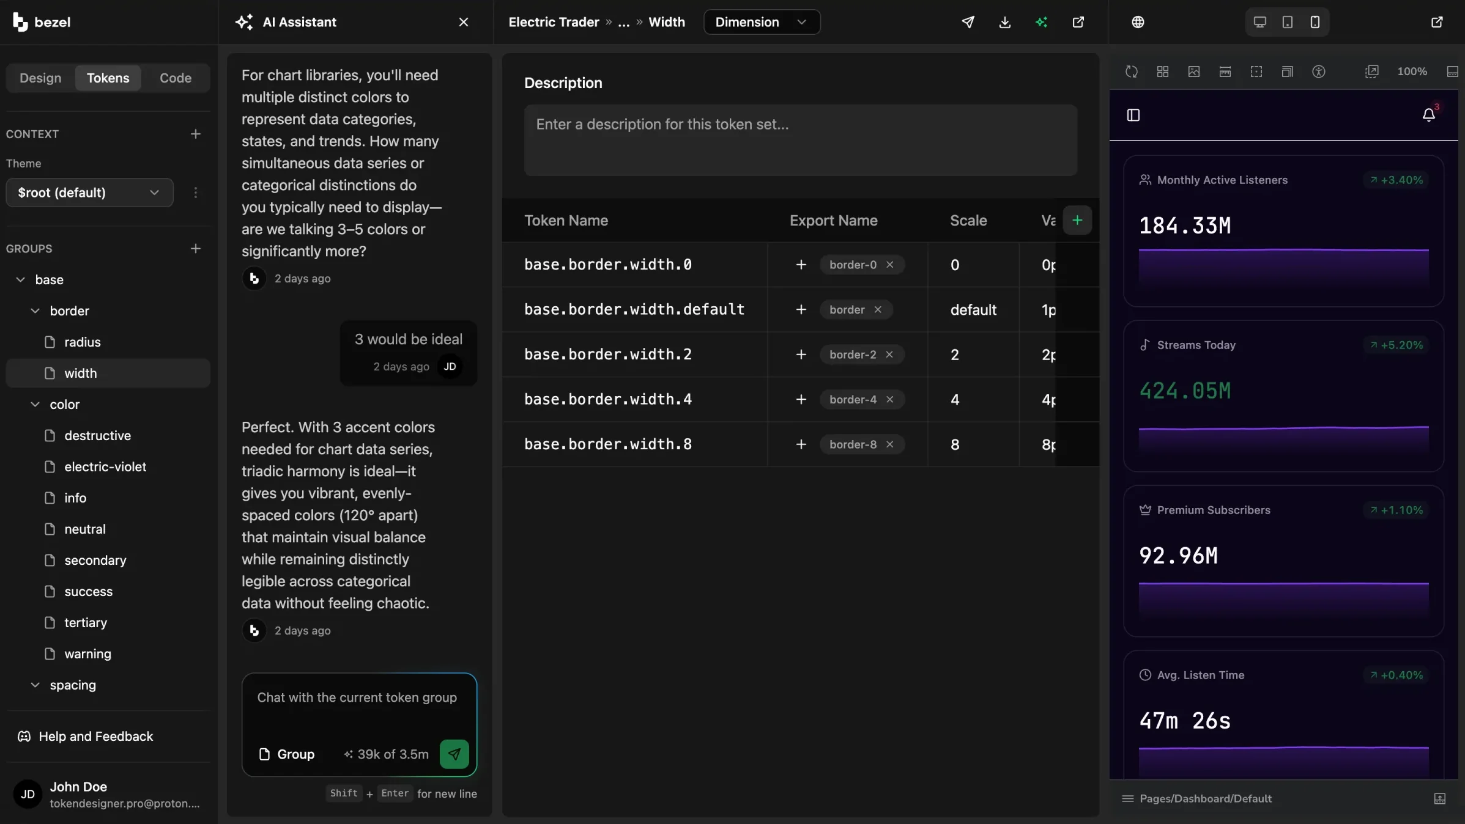Screen dimensions: 1465x824
Task: Select the radius token set
Action: click(108, 342)
